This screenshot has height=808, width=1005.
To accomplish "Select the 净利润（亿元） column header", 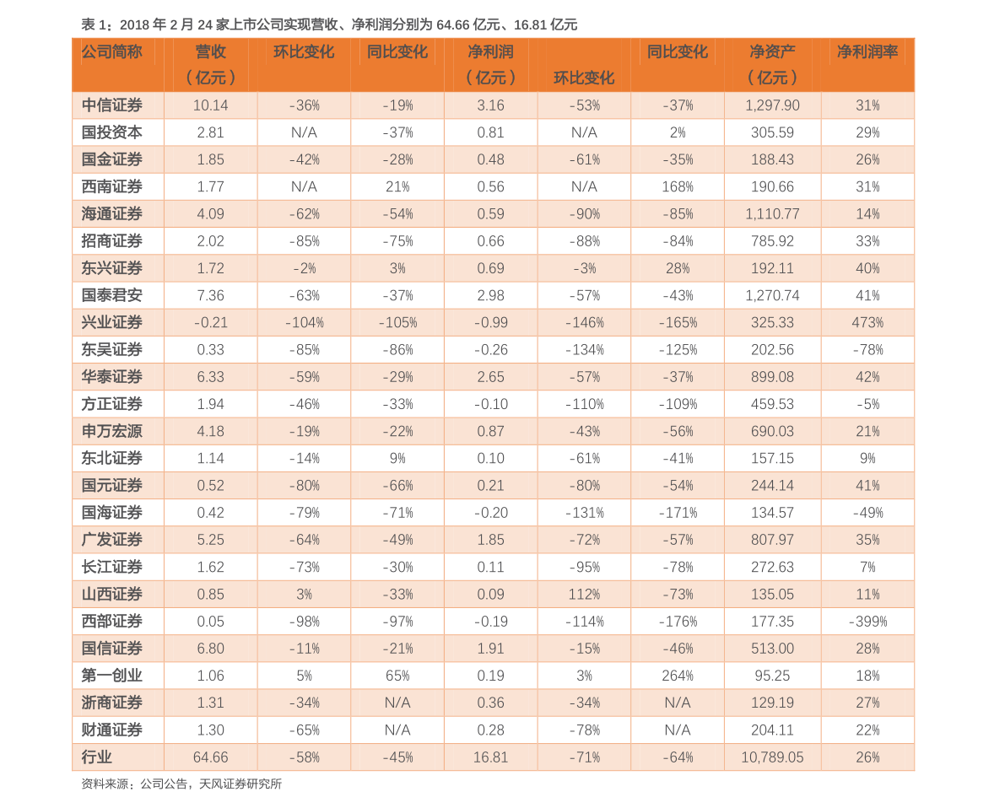I will coord(490,65).
